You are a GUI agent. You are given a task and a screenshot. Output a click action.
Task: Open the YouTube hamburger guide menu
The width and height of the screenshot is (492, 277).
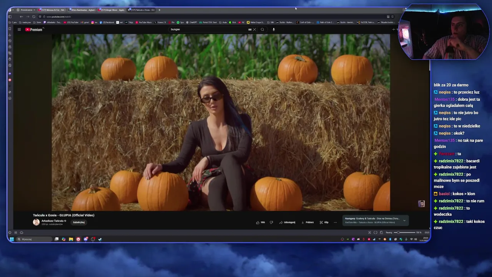tap(19, 29)
